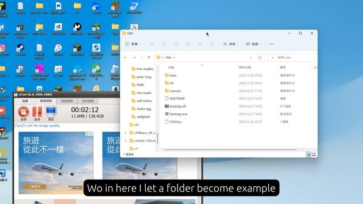363x204 pixels.
Task: Sort by the Type column header
Action: [282, 67]
